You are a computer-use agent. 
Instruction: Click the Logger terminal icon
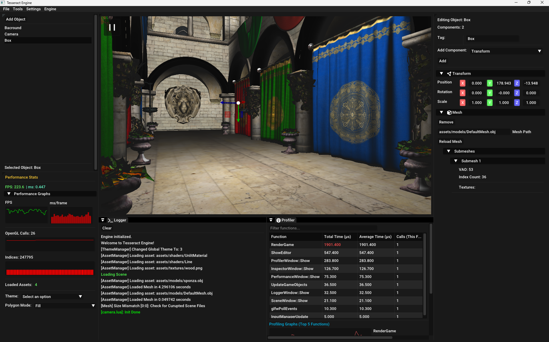tap(110, 220)
